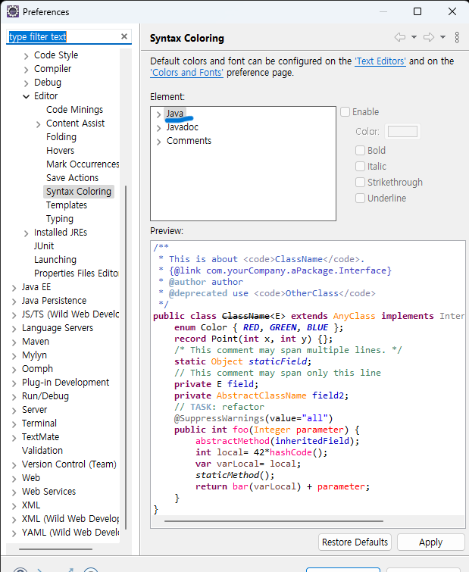Select the Comments element row
469x572 pixels.
point(189,141)
